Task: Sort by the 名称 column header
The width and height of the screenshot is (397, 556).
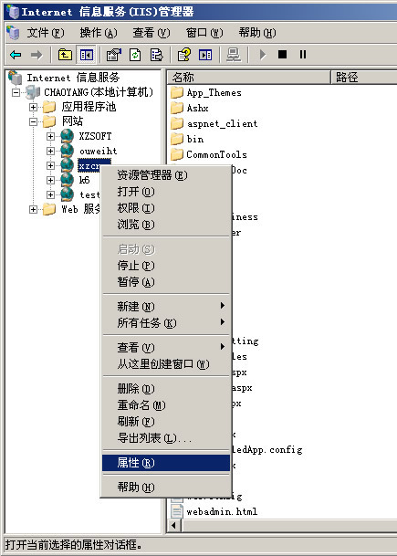Action: pyautogui.click(x=249, y=77)
